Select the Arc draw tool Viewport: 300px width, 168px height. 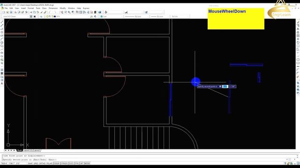point(2,39)
